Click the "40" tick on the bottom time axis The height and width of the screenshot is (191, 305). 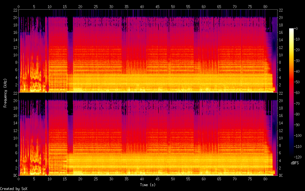point(142,179)
